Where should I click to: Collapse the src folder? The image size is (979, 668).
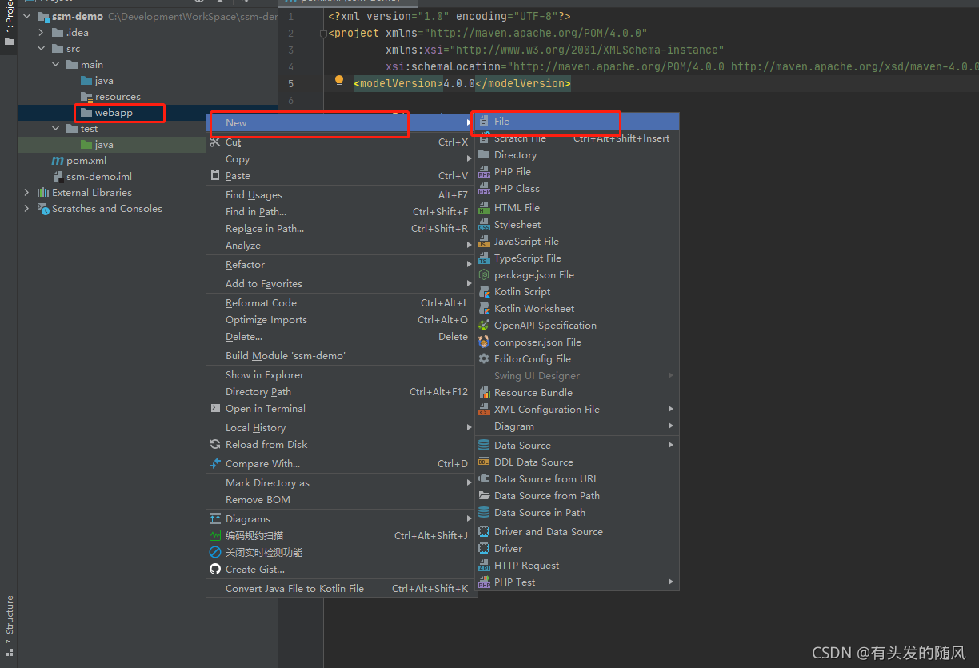42,49
